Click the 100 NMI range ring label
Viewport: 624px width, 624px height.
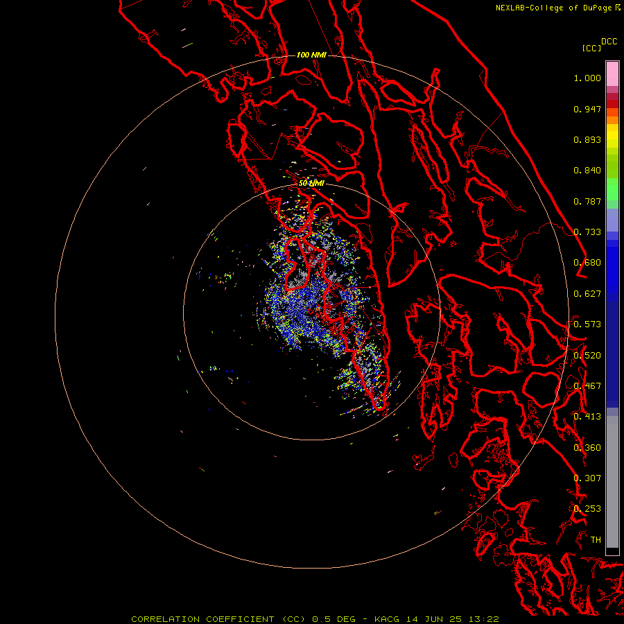point(311,55)
